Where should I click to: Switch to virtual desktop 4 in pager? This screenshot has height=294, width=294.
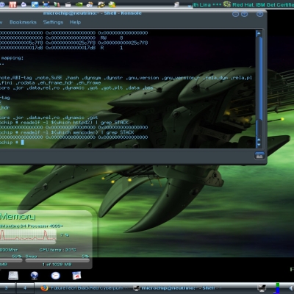[x=25, y=288]
